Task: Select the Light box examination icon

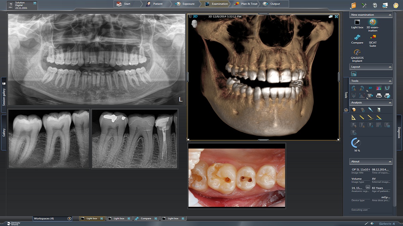Action: 357,23
